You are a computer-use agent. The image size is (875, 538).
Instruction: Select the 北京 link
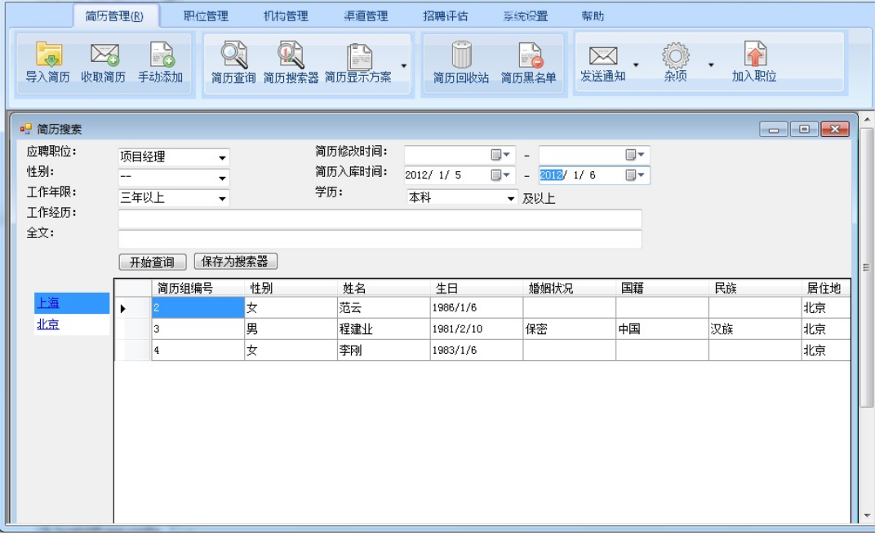48,324
